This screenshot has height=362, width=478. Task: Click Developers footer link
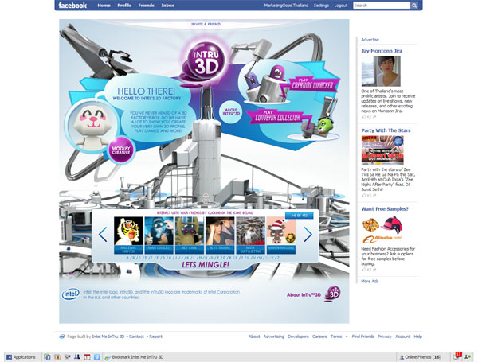[x=298, y=337]
